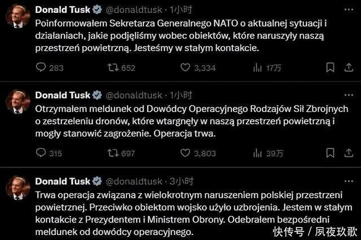Click verified badge on first Donald Tusk tweet
This screenshot has width=361, height=240.
(97, 10)
